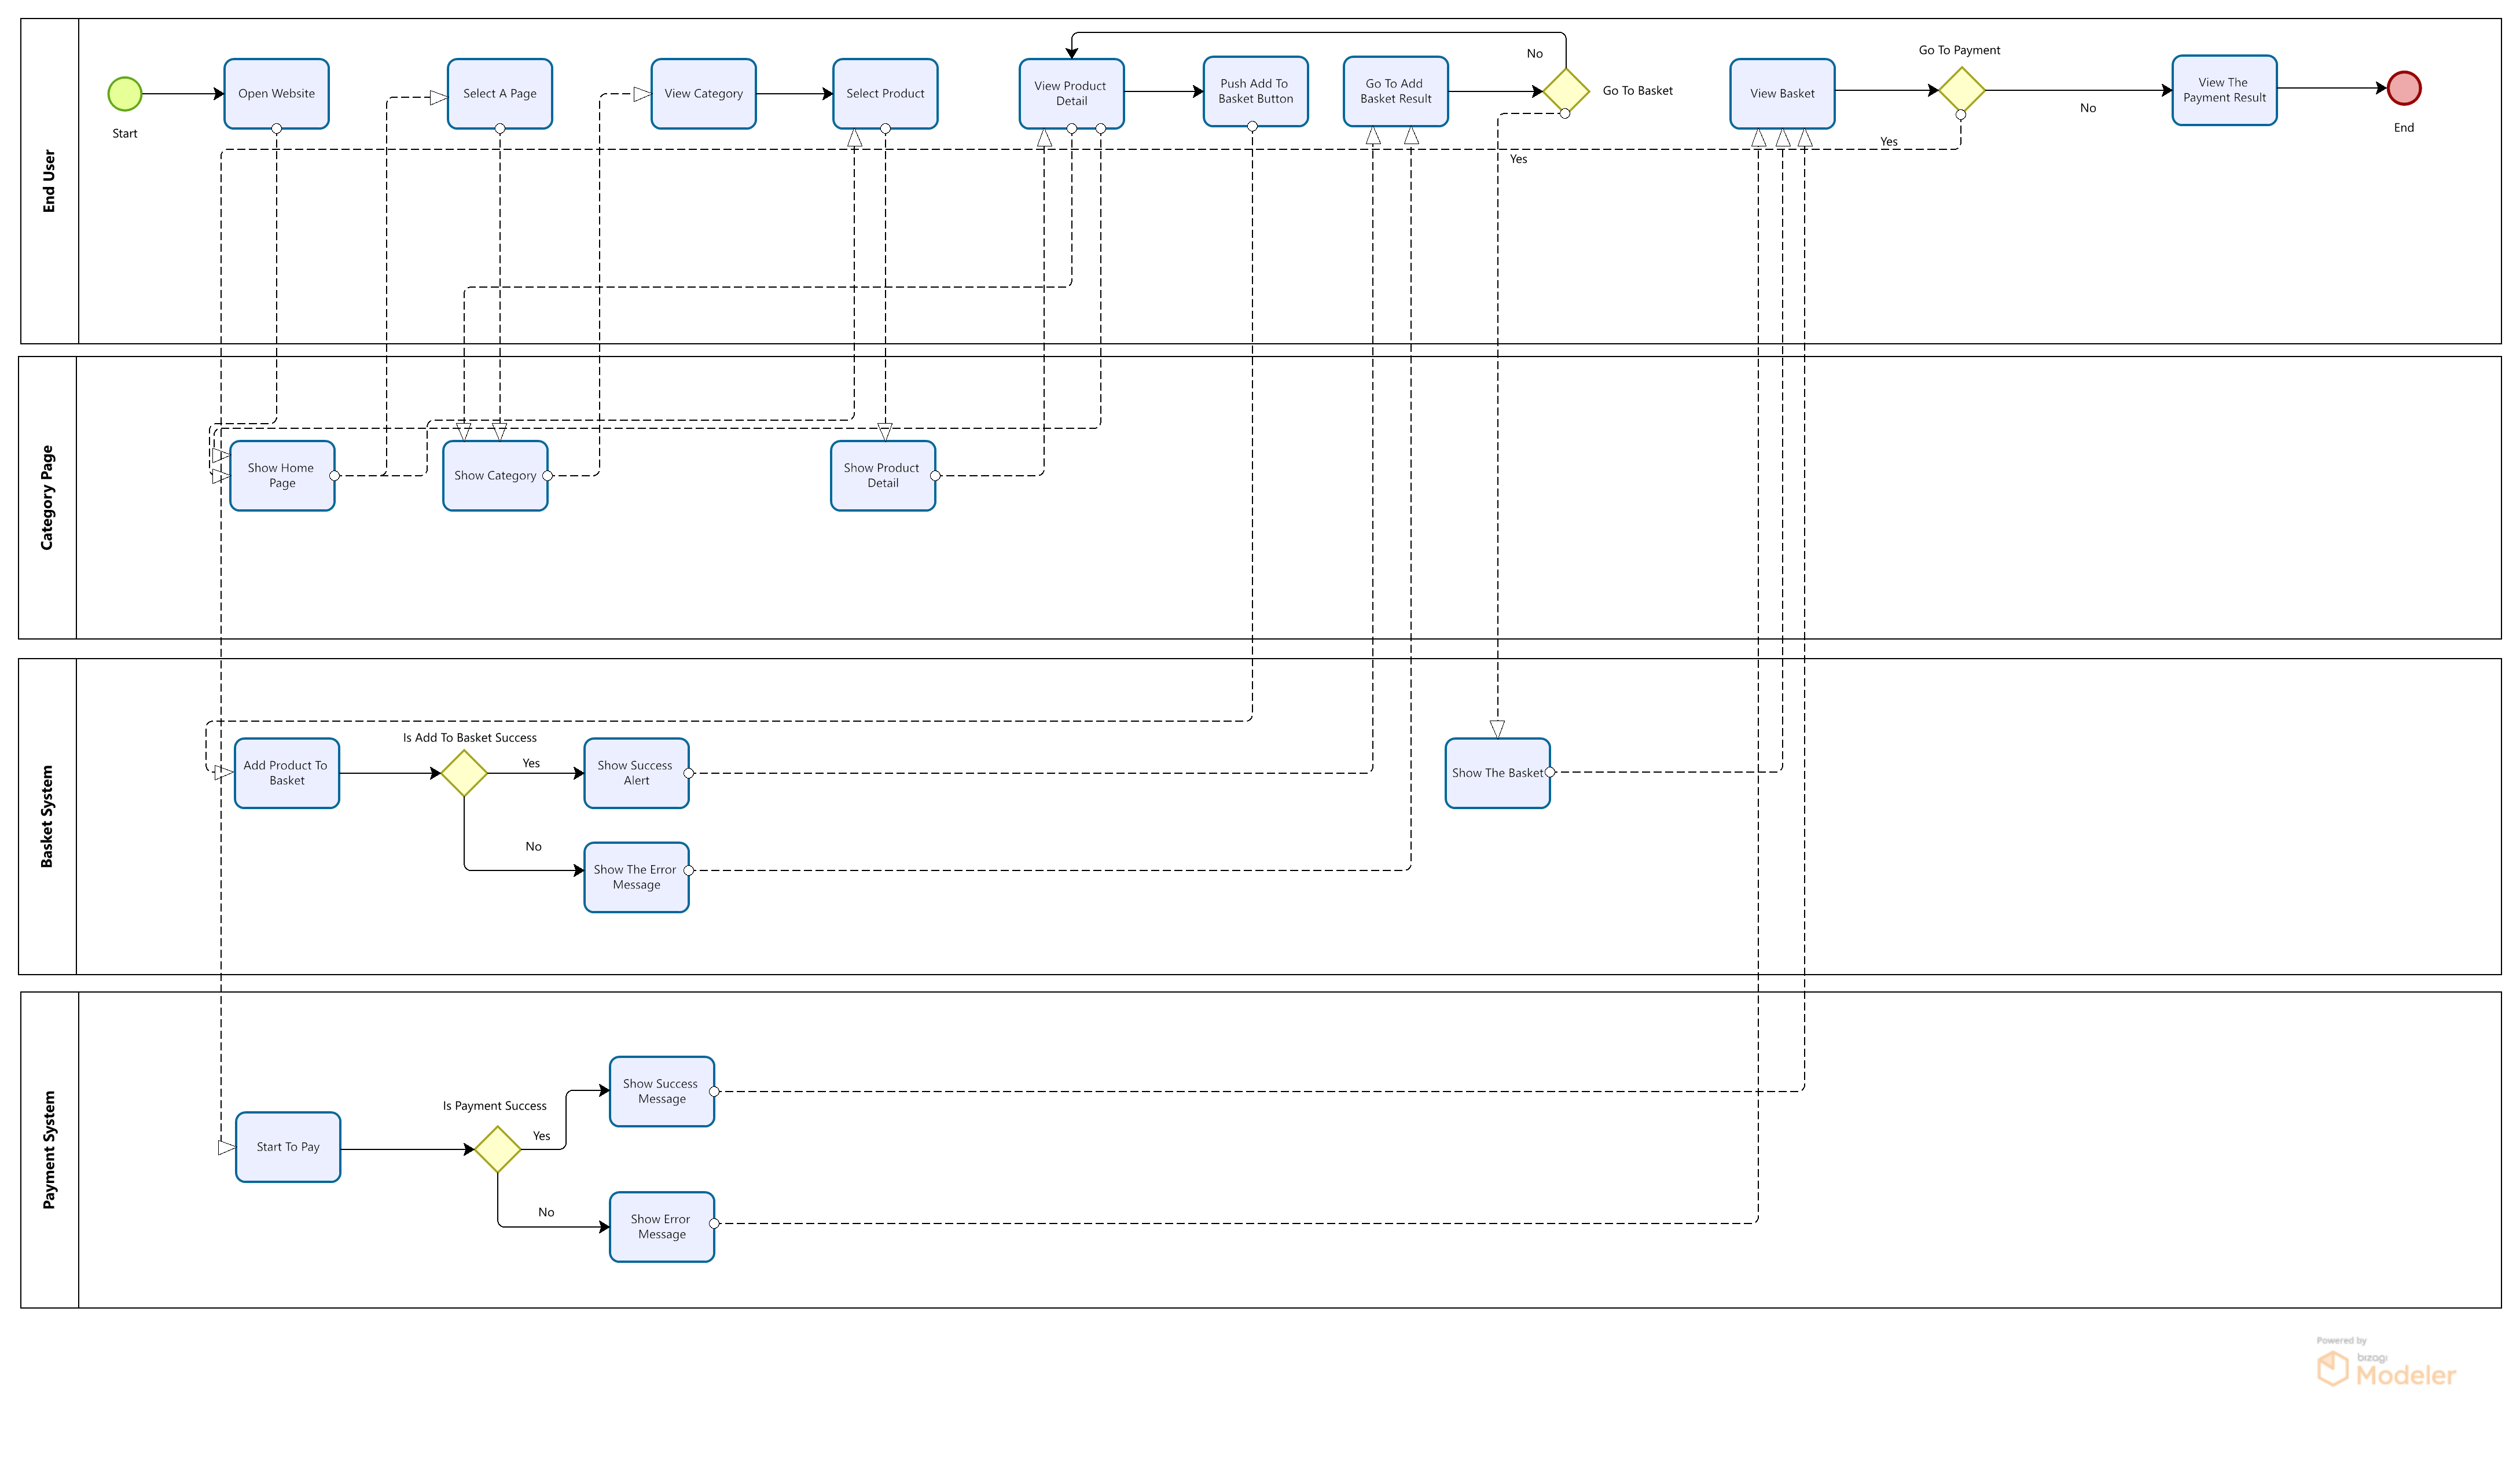Select the Go To Add Basket Result task
The image size is (2520, 1477).
1395,91
